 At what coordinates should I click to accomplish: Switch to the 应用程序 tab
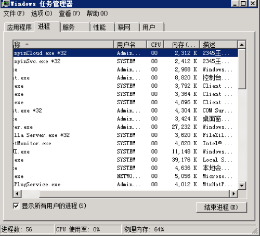19,27
